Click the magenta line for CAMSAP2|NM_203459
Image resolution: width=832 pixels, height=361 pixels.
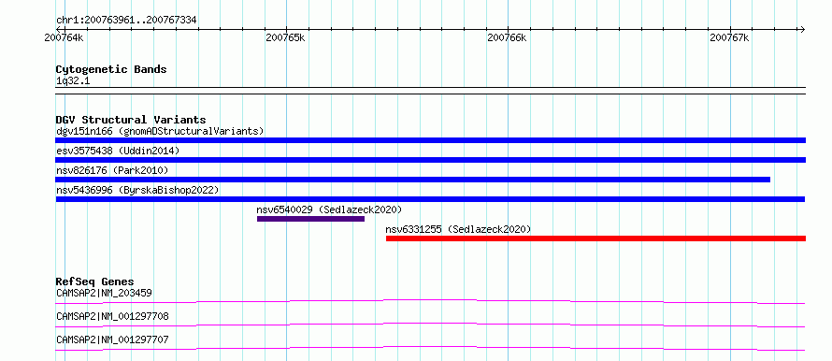point(430,301)
